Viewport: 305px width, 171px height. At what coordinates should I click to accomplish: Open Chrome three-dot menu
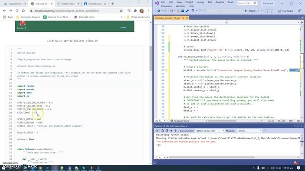148,11
